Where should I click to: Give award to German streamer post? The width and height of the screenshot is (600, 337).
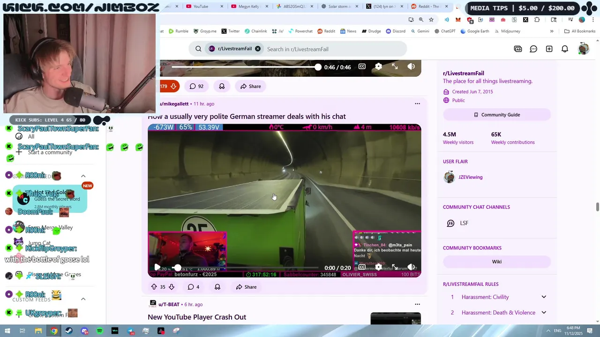(x=217, y=287)
